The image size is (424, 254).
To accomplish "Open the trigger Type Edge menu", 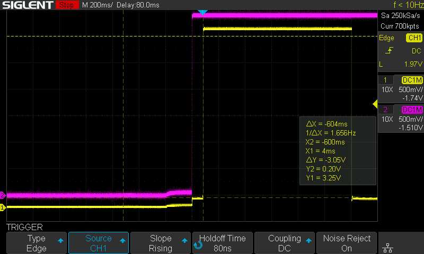I will click(37, 243).
